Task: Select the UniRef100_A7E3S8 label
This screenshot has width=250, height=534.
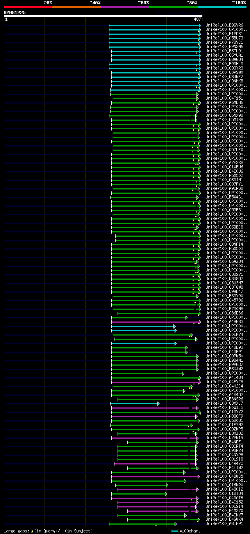Action: coord(224,163)
